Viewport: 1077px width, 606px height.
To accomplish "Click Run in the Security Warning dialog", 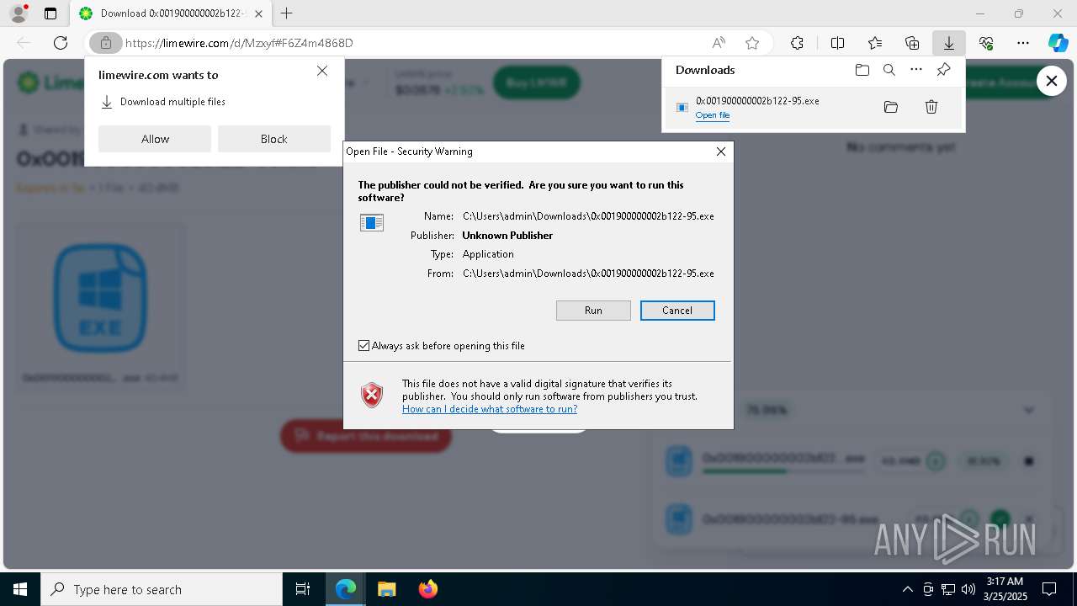I will [593, 311].
